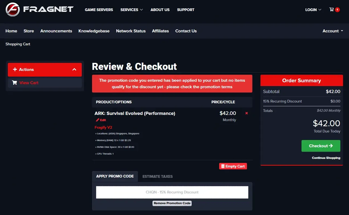
Task: Click the Fragnet logo
Action: [x=39, y=9]
